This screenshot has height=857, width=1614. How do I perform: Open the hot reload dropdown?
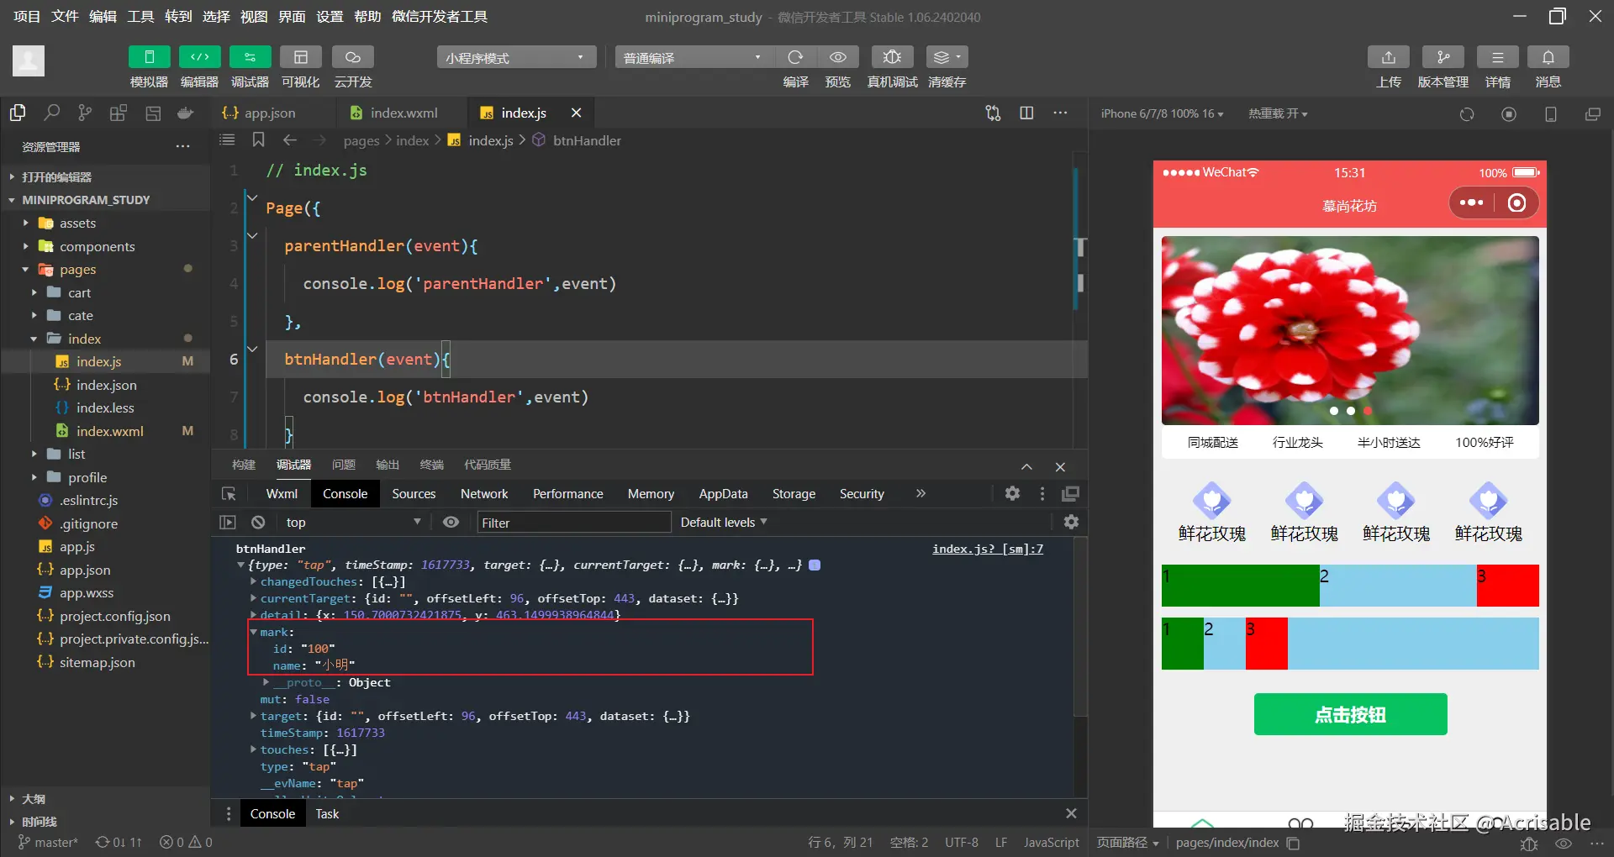pos(1278,113)
